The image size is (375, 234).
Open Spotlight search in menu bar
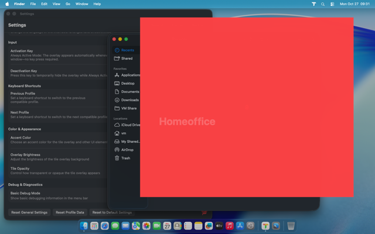point(323,4)
